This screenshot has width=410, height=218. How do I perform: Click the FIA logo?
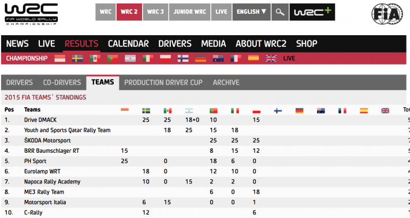click(387, 14)
